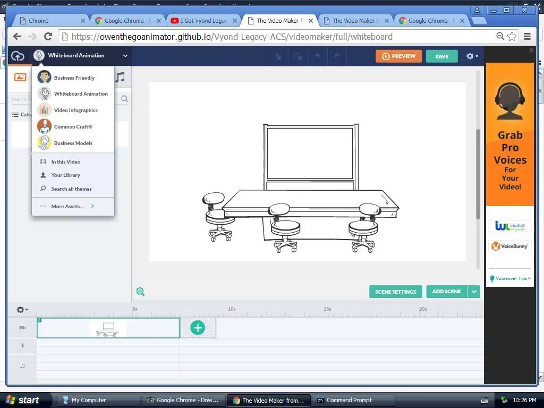The image size is (544, 408).
Task: Select Business Friendly theme
Action: coord(73,78)
